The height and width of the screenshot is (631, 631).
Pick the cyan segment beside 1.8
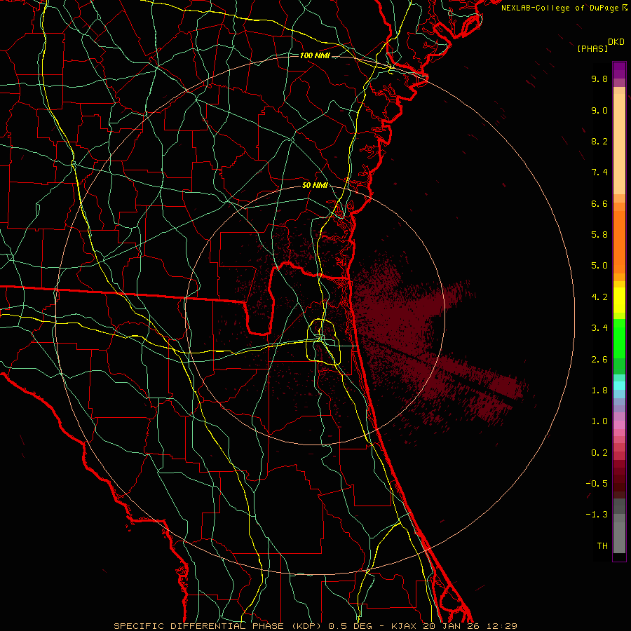point(619,386)
